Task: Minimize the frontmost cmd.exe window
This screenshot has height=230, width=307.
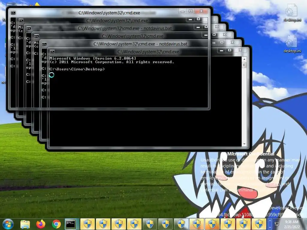Action: (x=222, y=50)
